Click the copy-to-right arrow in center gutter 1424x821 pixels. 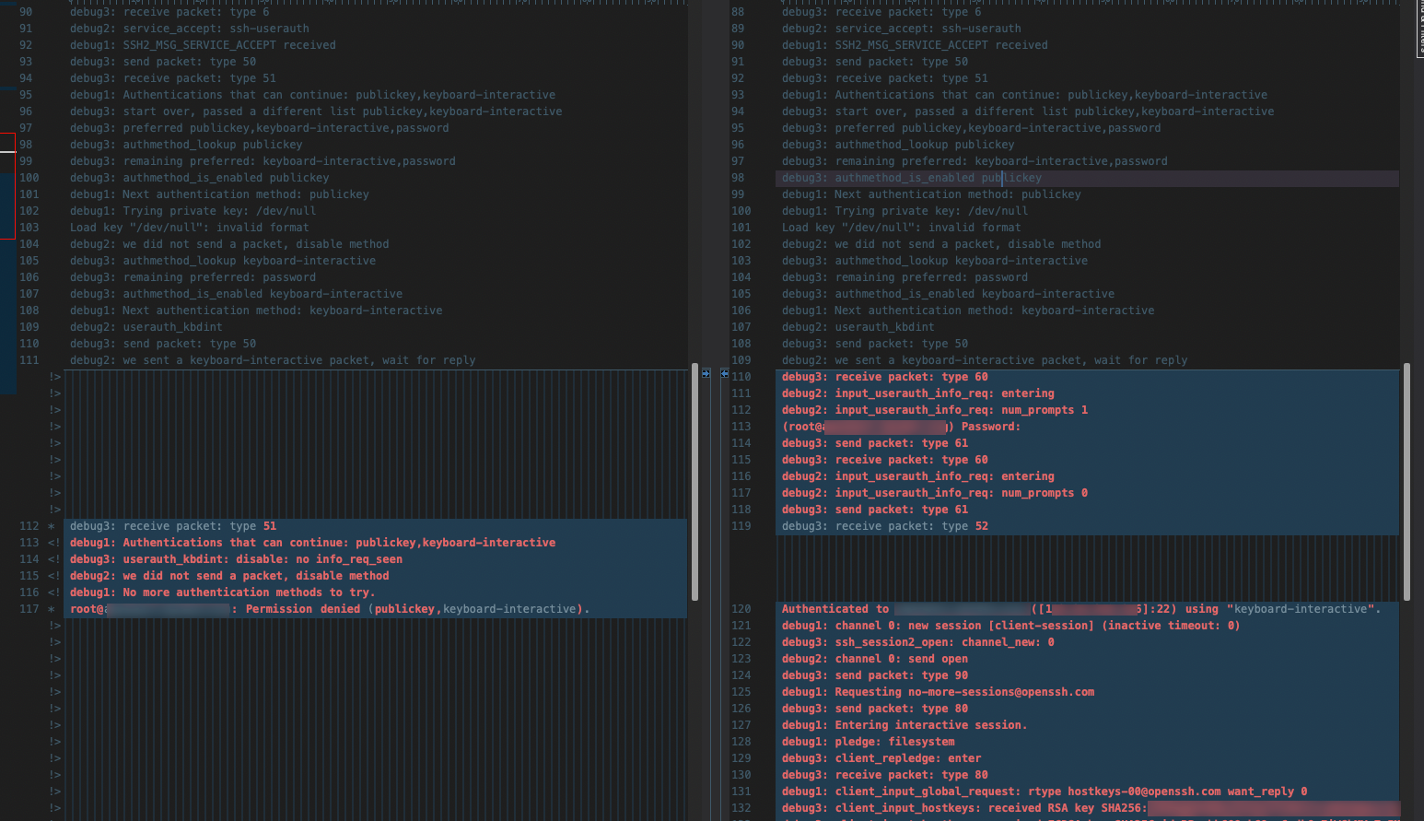point(706,373)
